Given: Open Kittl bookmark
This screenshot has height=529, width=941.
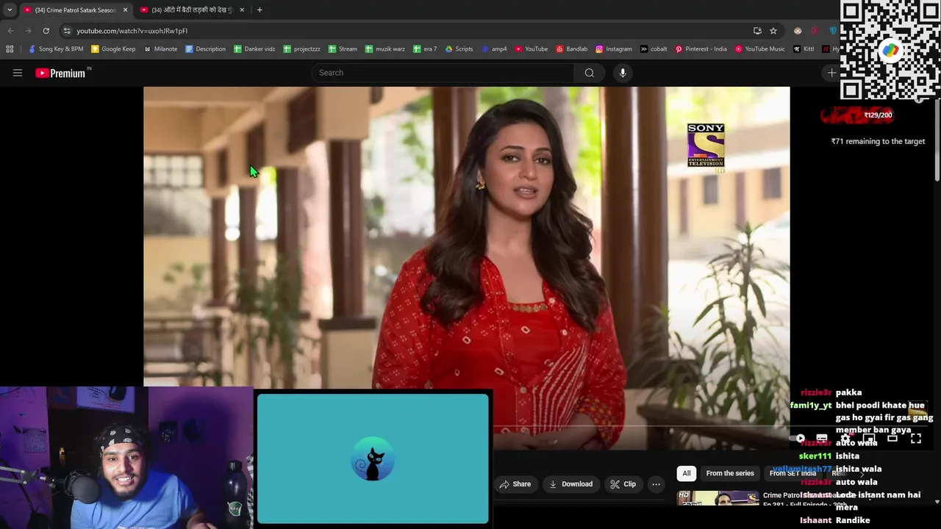Looking at the screenshot, I should (x=804, y=49).
